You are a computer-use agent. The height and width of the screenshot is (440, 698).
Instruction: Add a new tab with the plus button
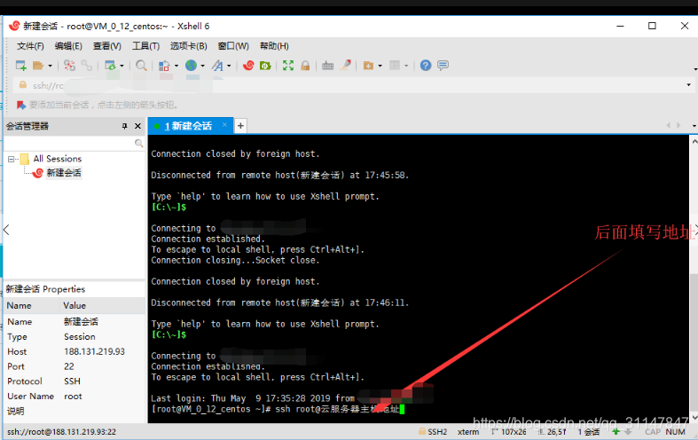pos(240,126)
